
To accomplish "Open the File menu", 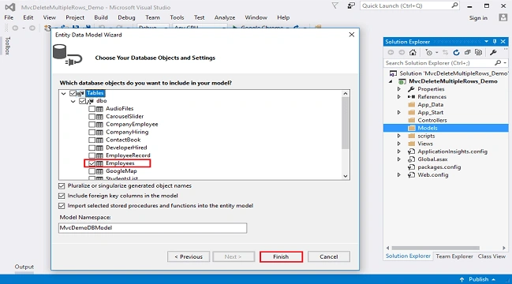I will coord(9,17).
